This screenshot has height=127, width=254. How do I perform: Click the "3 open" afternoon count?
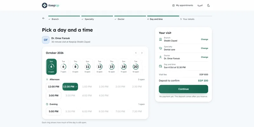(141, 80)
